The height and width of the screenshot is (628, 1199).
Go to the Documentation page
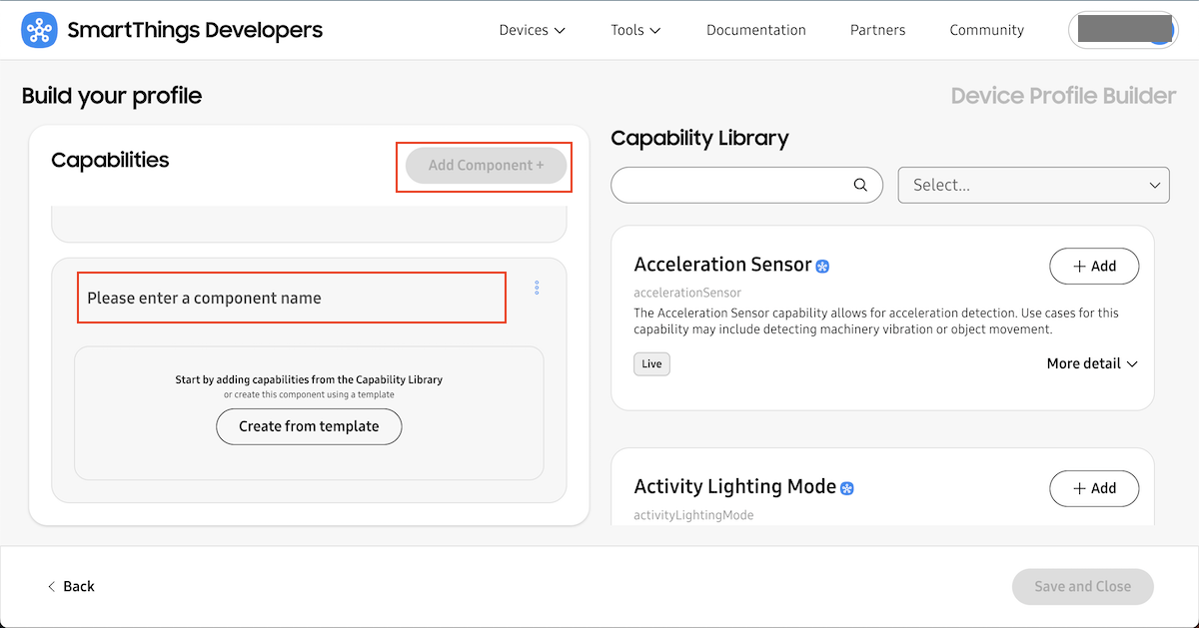pyautogui.click(x=756, y=30)
